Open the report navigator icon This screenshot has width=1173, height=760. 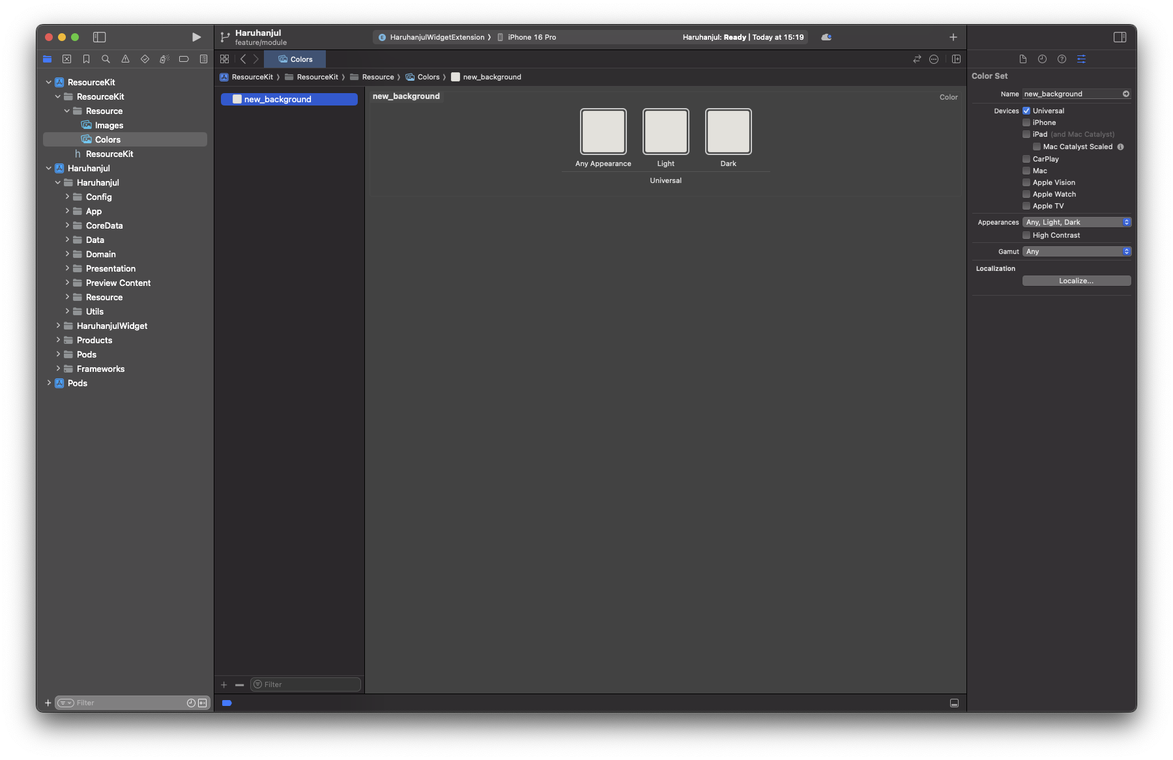click(203, 59)
